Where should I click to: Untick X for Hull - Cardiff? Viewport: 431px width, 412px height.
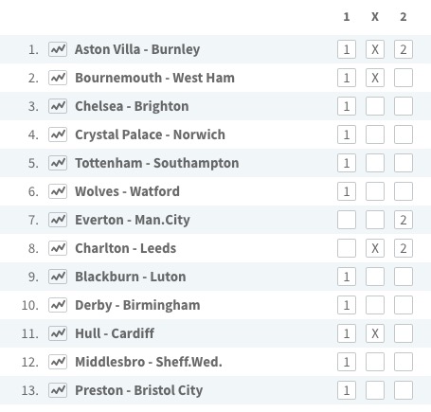pyautogui.click(x=375, y=333)
